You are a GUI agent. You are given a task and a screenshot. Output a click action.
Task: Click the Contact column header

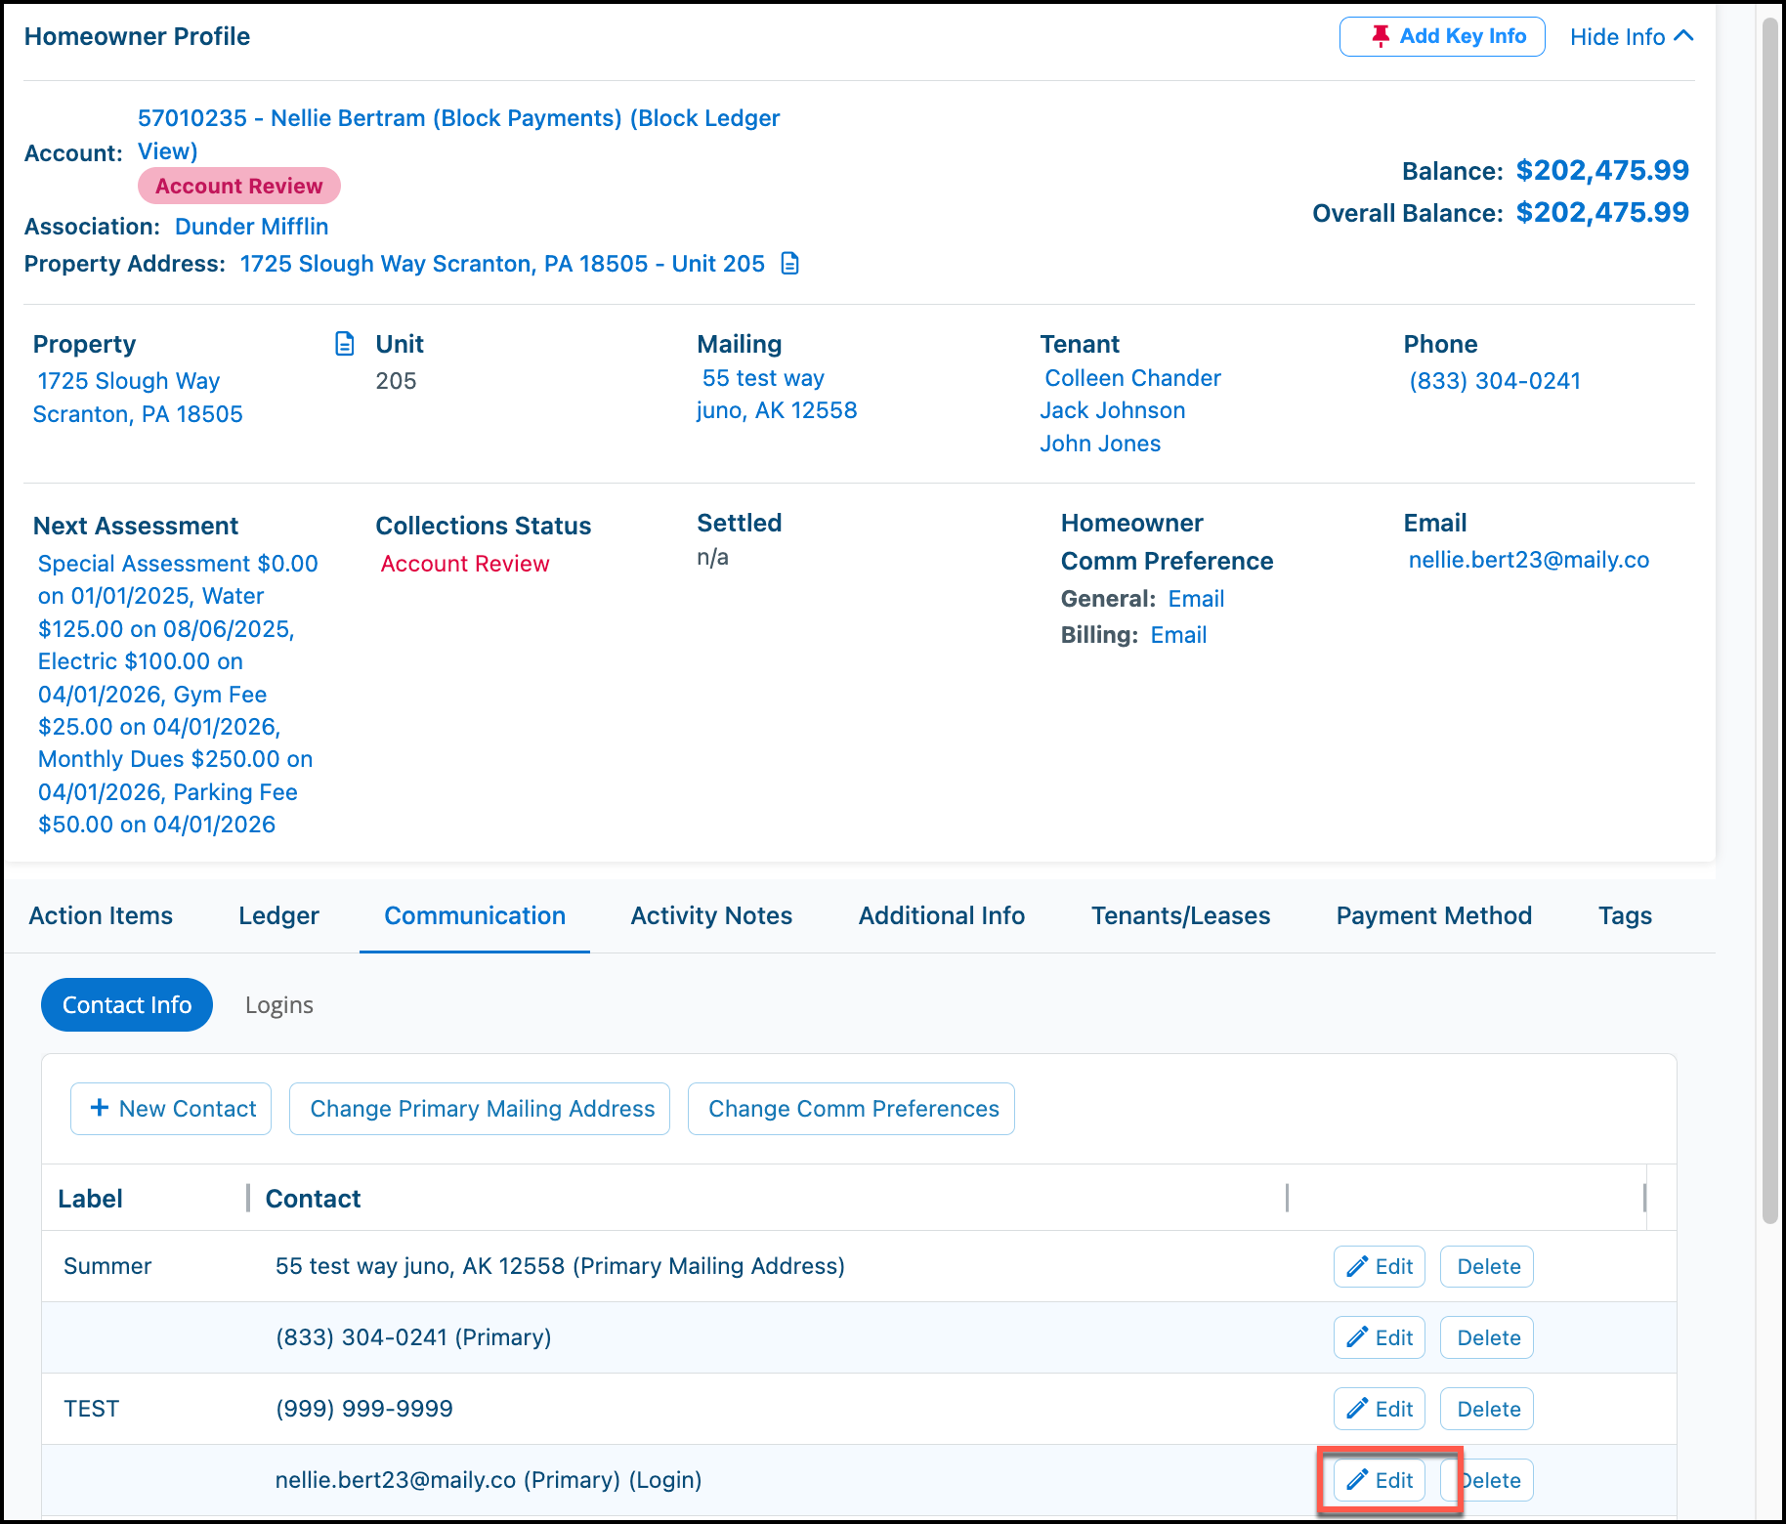pos(313,1199)
